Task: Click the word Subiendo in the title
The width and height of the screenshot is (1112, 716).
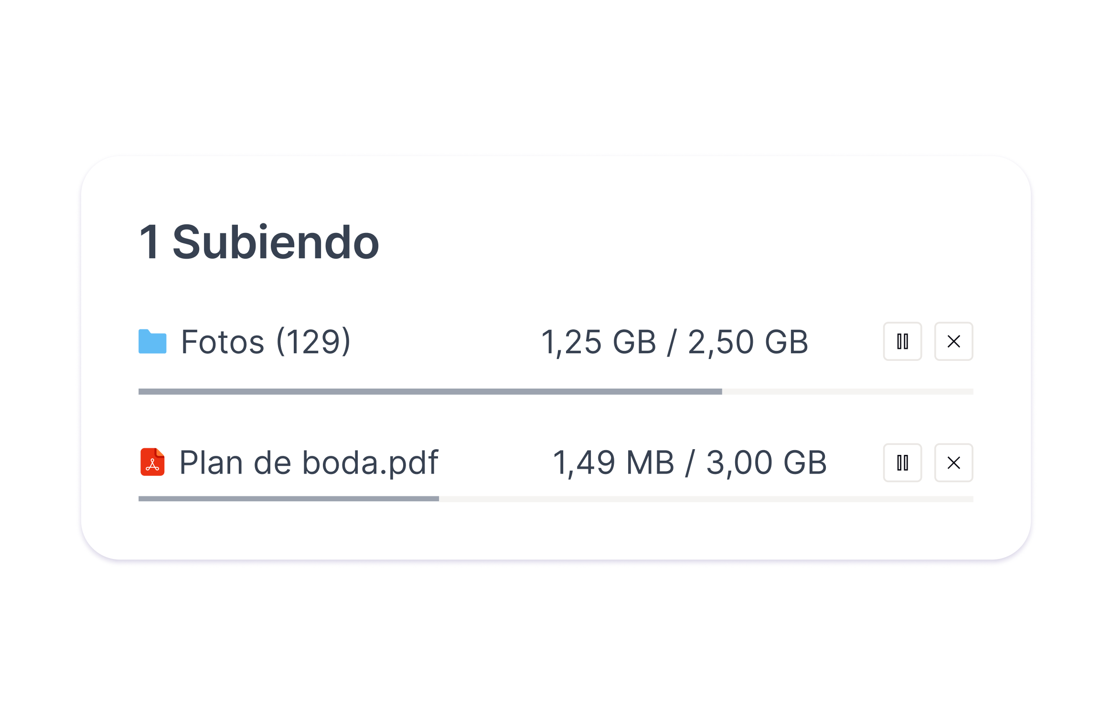Action: pyautogui.click(x=276, y=242)
